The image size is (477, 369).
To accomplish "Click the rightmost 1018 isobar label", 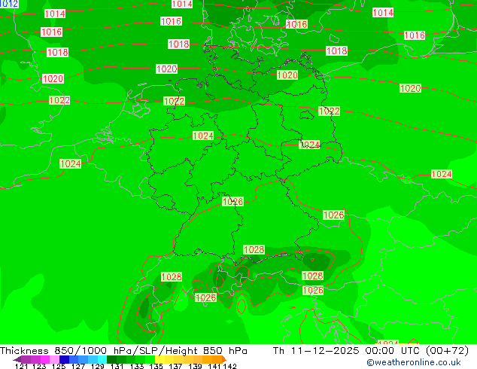I will (x=336, y=50).
